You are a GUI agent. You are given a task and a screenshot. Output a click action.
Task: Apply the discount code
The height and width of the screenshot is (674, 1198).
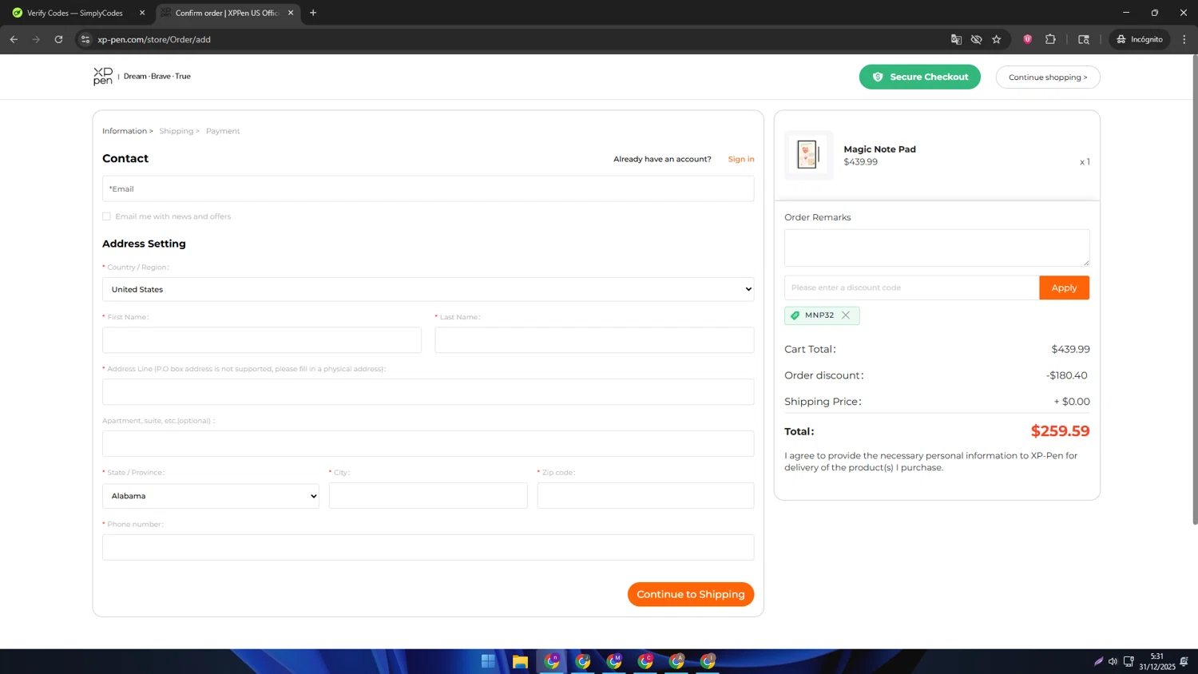(1064, 287)
